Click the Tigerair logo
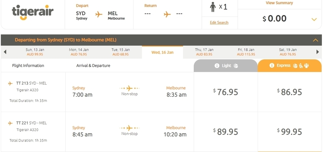323x152 pixels. (x=33, y=12)
